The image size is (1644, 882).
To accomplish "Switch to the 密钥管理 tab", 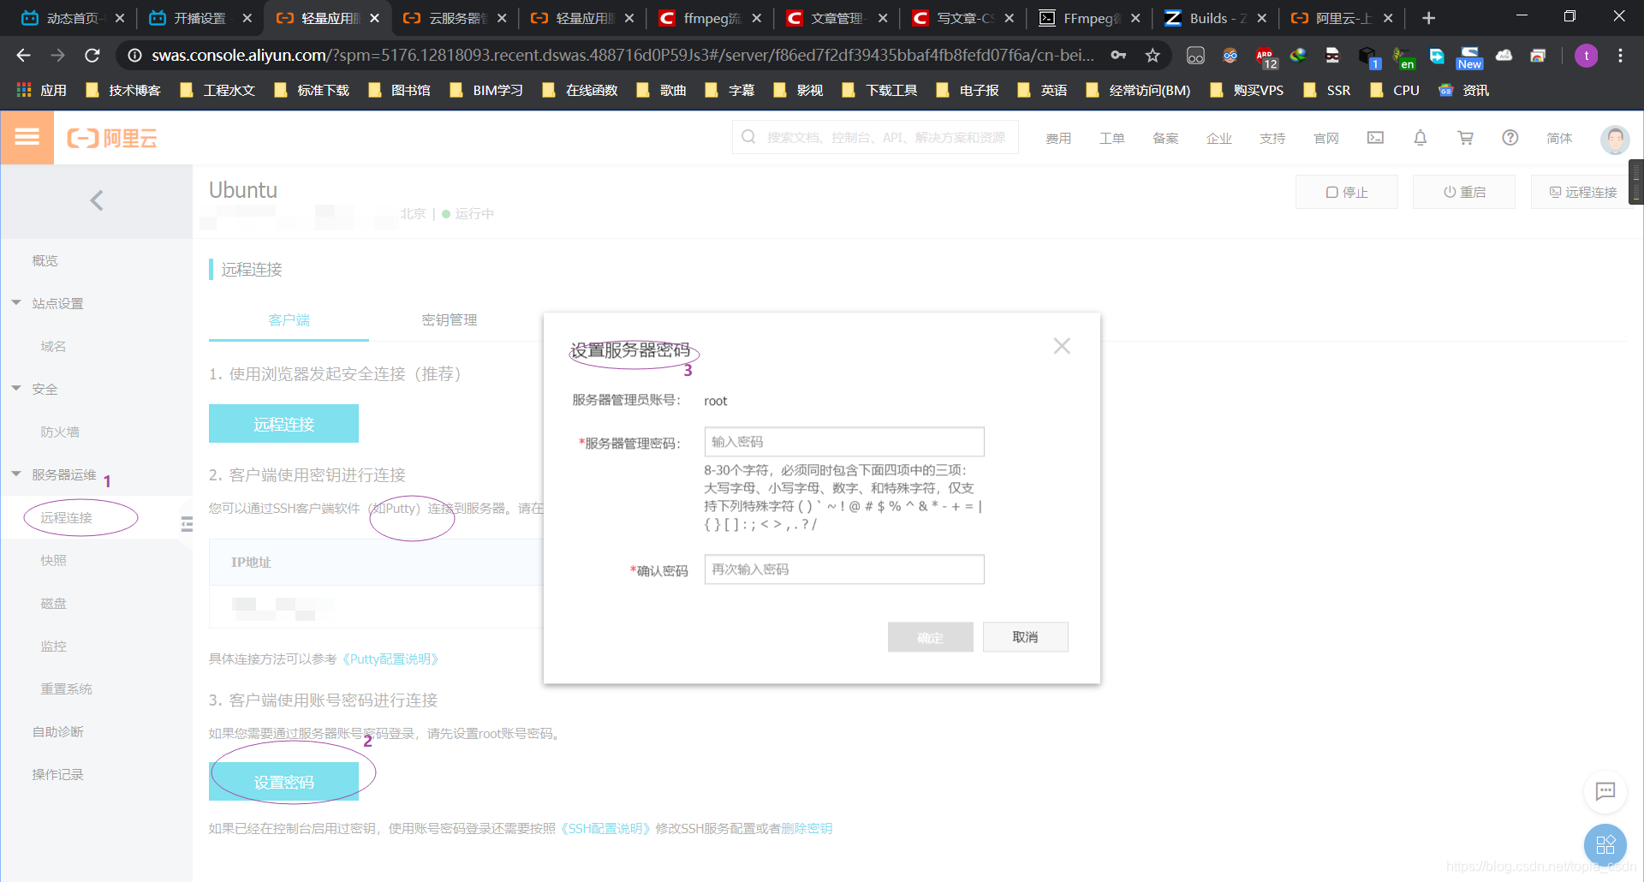I will [x=449, y=319].
